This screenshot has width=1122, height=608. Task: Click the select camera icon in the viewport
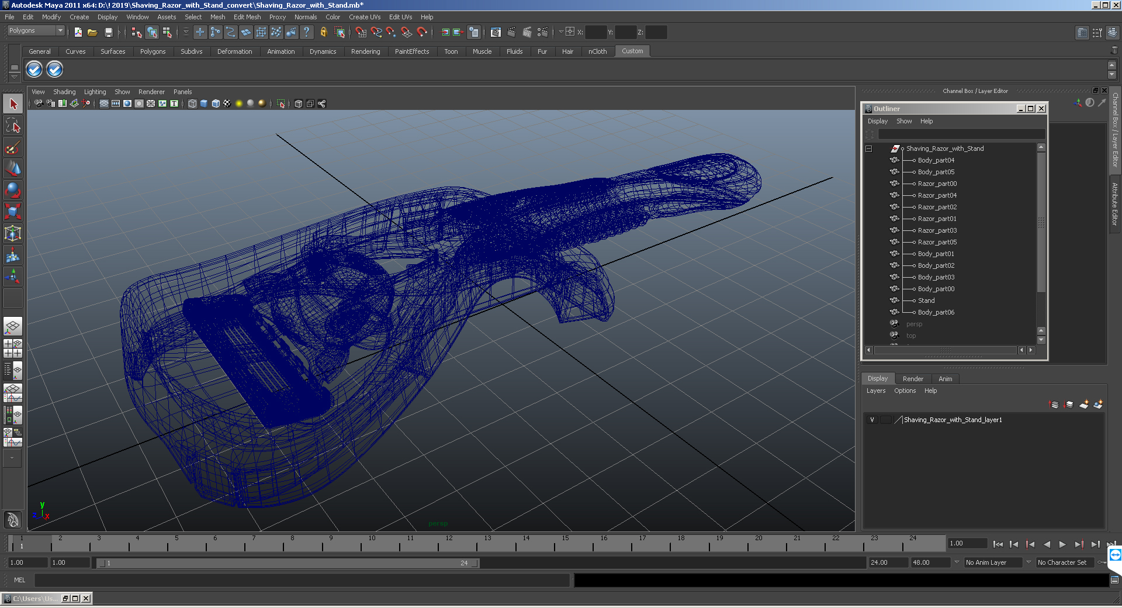(x=39, y=103)
